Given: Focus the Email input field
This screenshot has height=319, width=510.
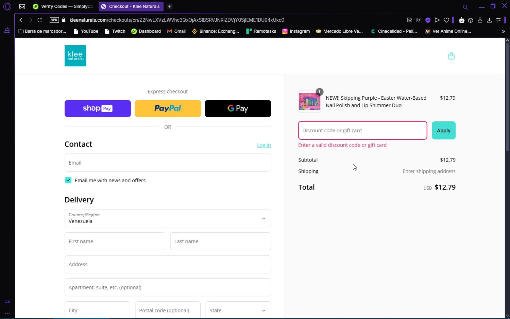Looking at the screenshot, I should (168, 163).
